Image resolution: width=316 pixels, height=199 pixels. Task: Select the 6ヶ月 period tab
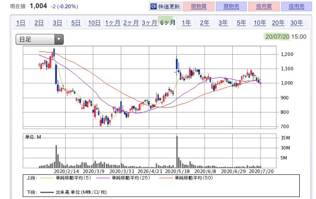pyautogui.click(x=168, y=23)
